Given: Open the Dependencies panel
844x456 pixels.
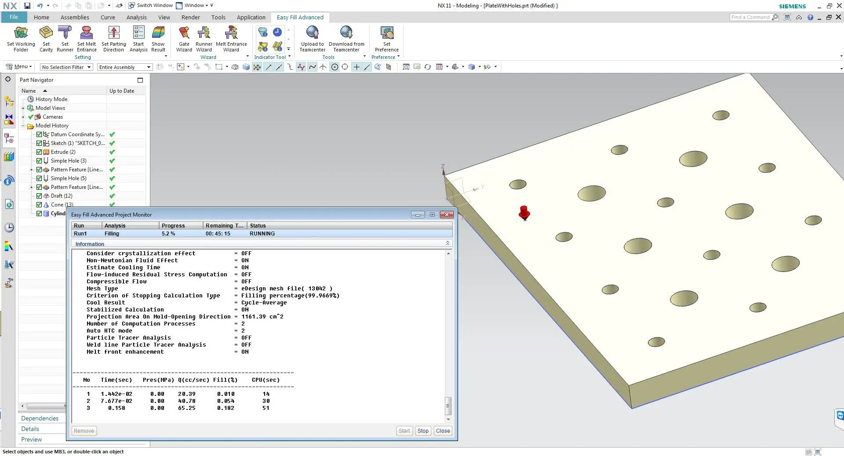Looking at the screenshot, I should click(40, 419).
